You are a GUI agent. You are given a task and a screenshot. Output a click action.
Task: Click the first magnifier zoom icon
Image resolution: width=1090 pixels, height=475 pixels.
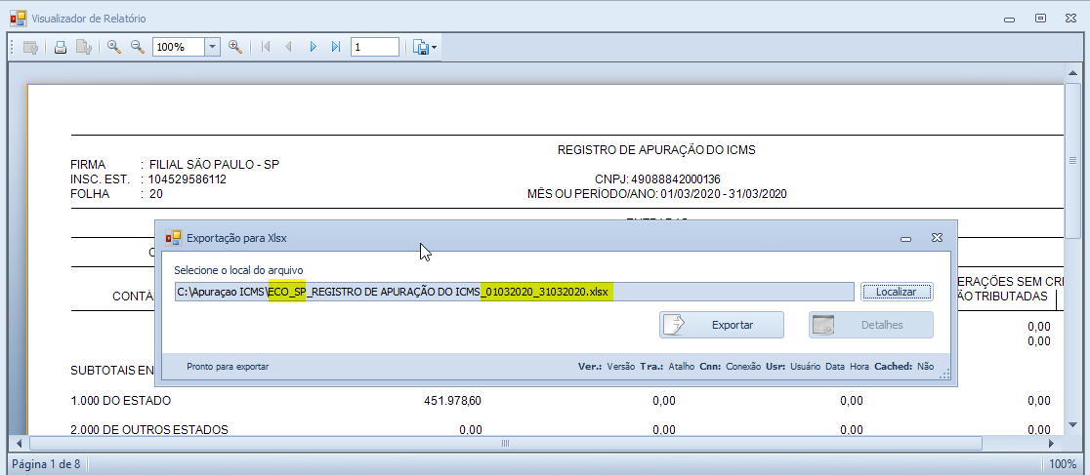tap(114, 47)
